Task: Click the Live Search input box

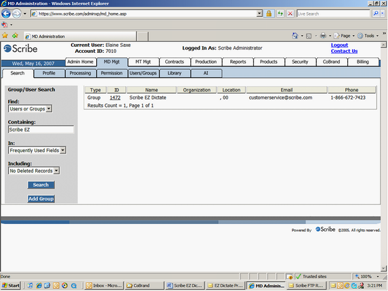Action: pos(333,14)
